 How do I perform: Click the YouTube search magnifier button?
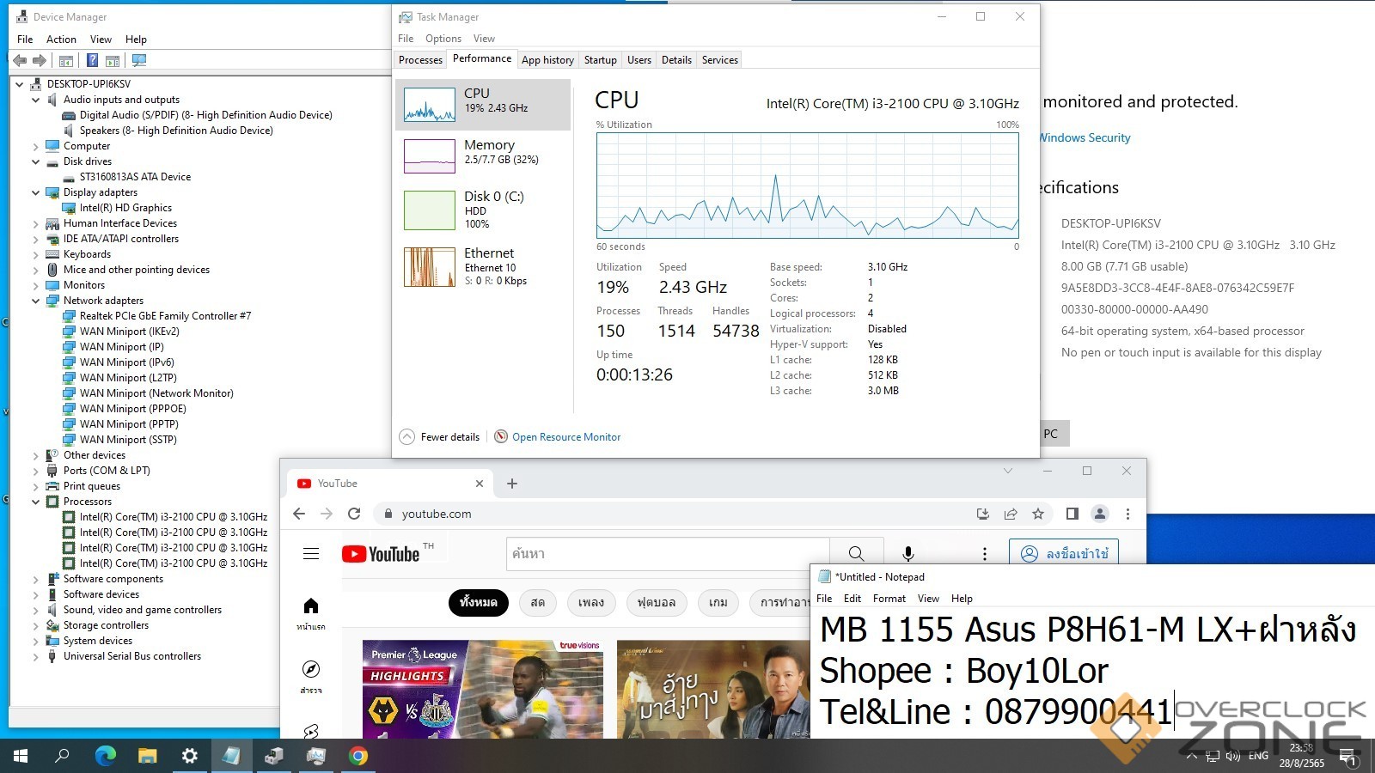[856, 554]
